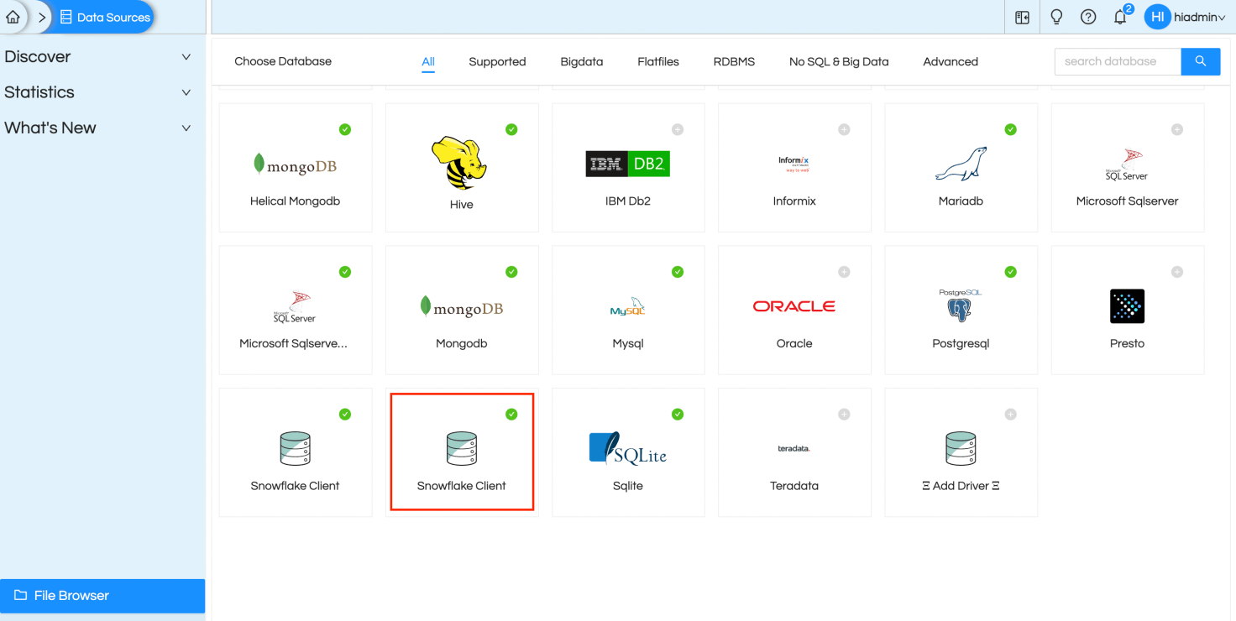Click gray plus on Add Driver card
This screenshot has height=621, width=1236.
pos(1011,415)
